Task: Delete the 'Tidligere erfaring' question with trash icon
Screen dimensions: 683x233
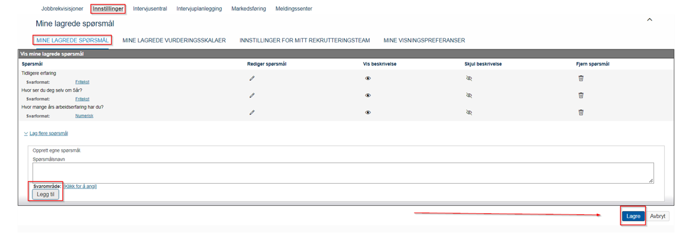Action: pyautogui.click(x=580, y=78)
